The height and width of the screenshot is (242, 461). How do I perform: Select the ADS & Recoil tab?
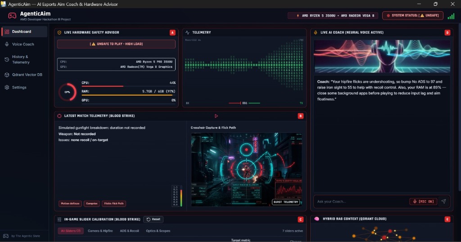(x=129, y=231)
